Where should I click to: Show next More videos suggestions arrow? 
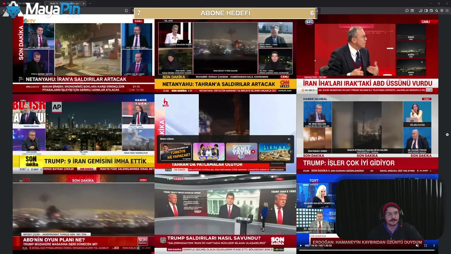coord(290,152)
